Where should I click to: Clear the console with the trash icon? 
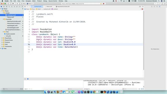point(139,89)
